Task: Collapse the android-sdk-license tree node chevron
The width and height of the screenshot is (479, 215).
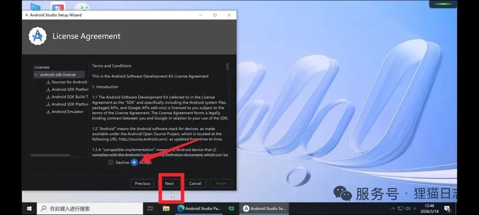Action: 36,75
